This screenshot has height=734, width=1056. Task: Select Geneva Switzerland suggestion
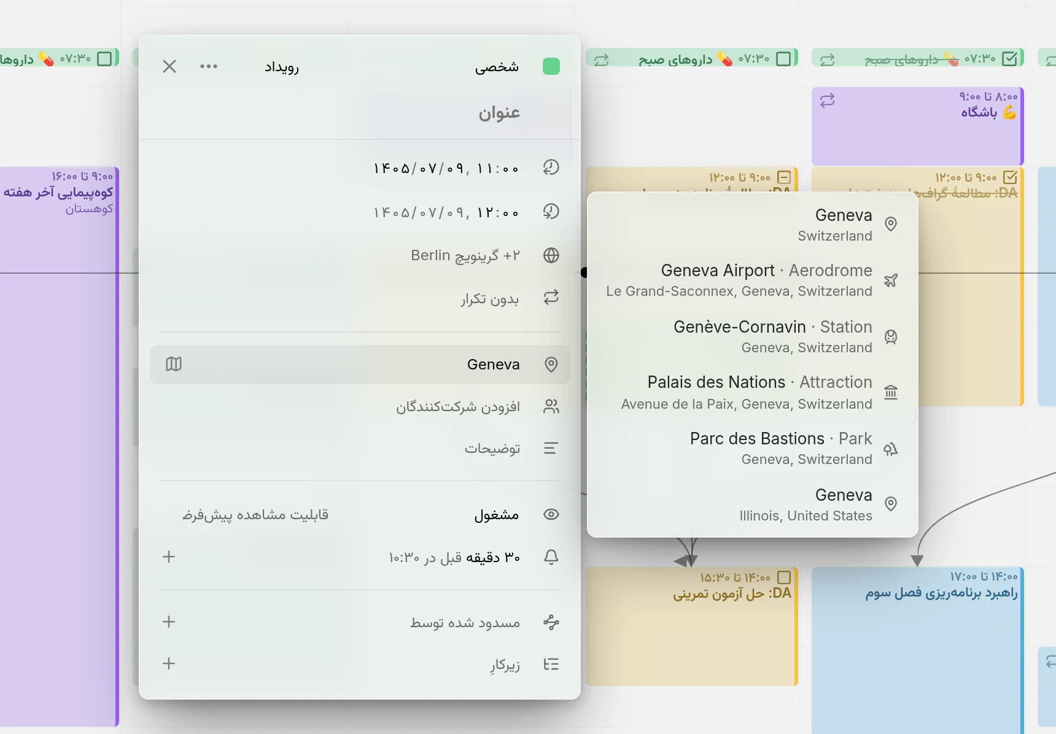(752, 225)
